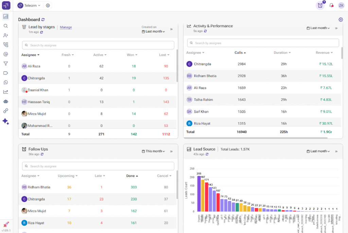The width and height of the screenshot is (348, 233).
Task: Select the add-contact icon in the sidebar
Action: click(x=5, y=35)
